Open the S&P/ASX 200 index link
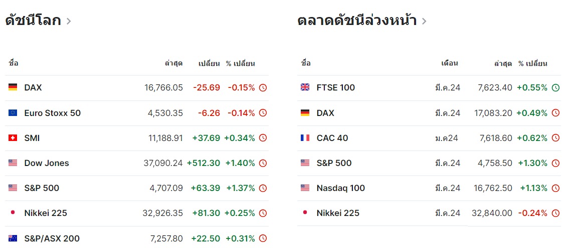 point(52,238)
